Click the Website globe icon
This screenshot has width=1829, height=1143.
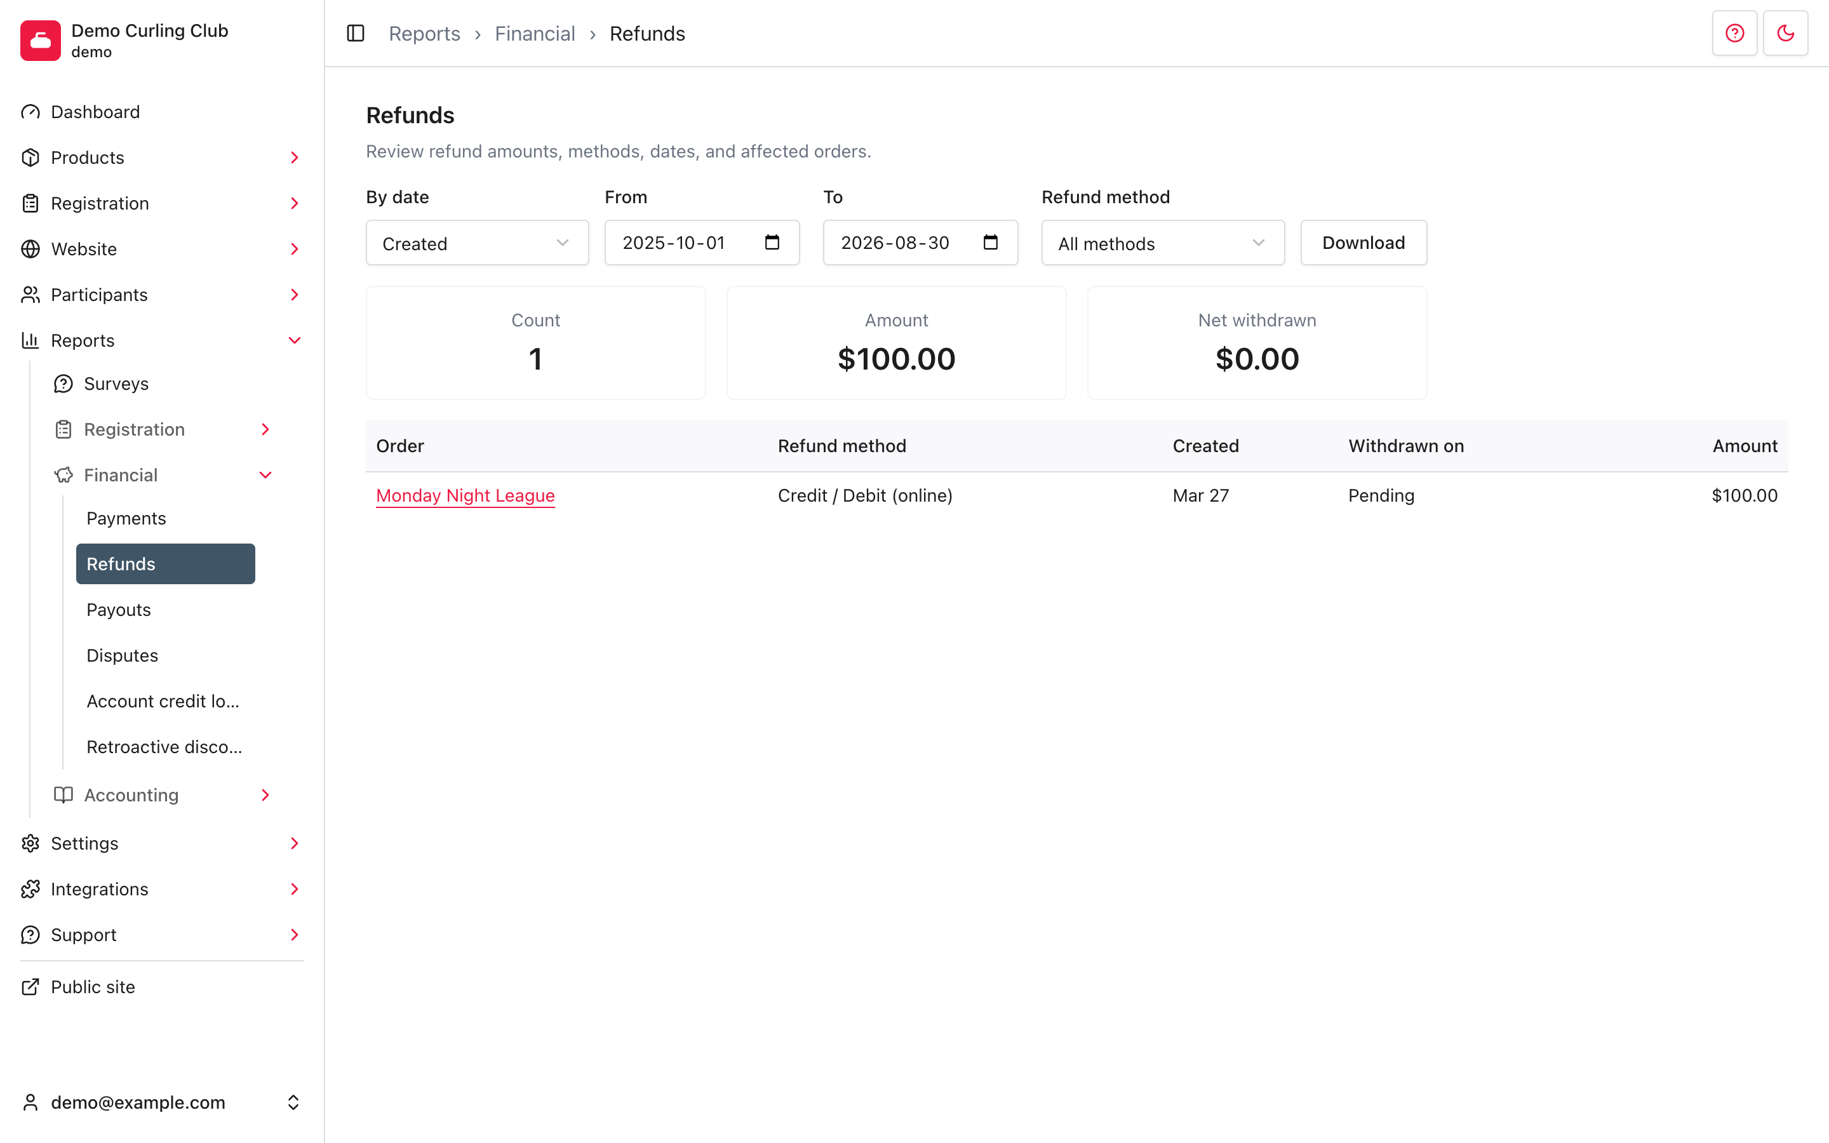[x=30, y=249]
